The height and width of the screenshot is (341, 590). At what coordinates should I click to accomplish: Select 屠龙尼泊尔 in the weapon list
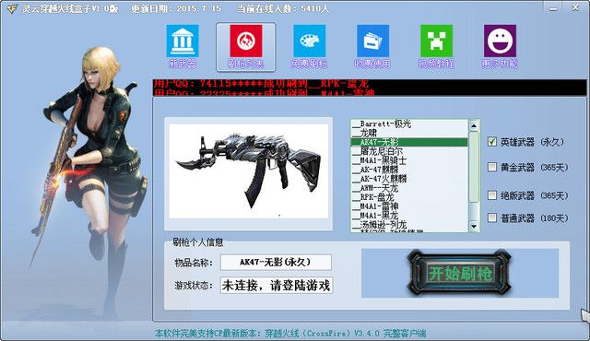coord(409,151)
